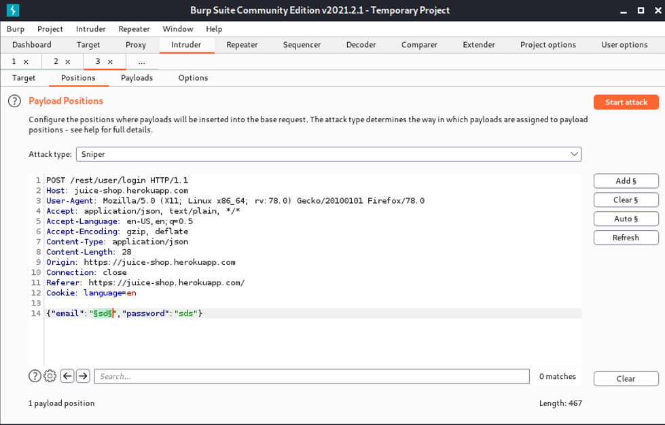Click the Auto § button
This screenshot has width=665, height=425.
click(x=626, y=219)
